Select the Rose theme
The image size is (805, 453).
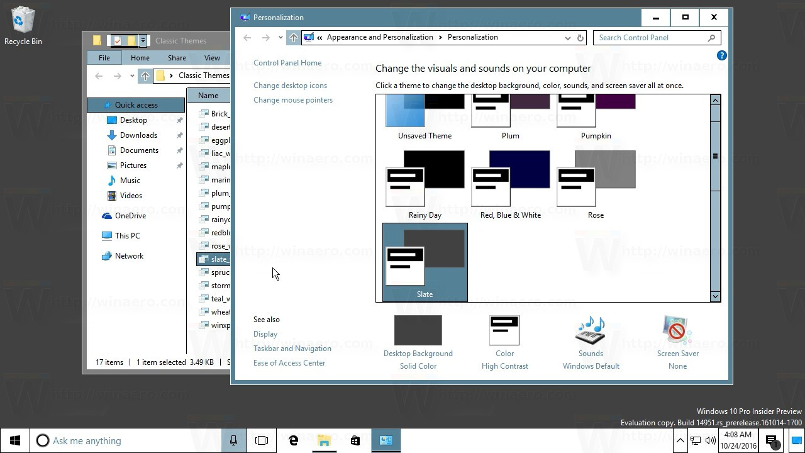596,185
